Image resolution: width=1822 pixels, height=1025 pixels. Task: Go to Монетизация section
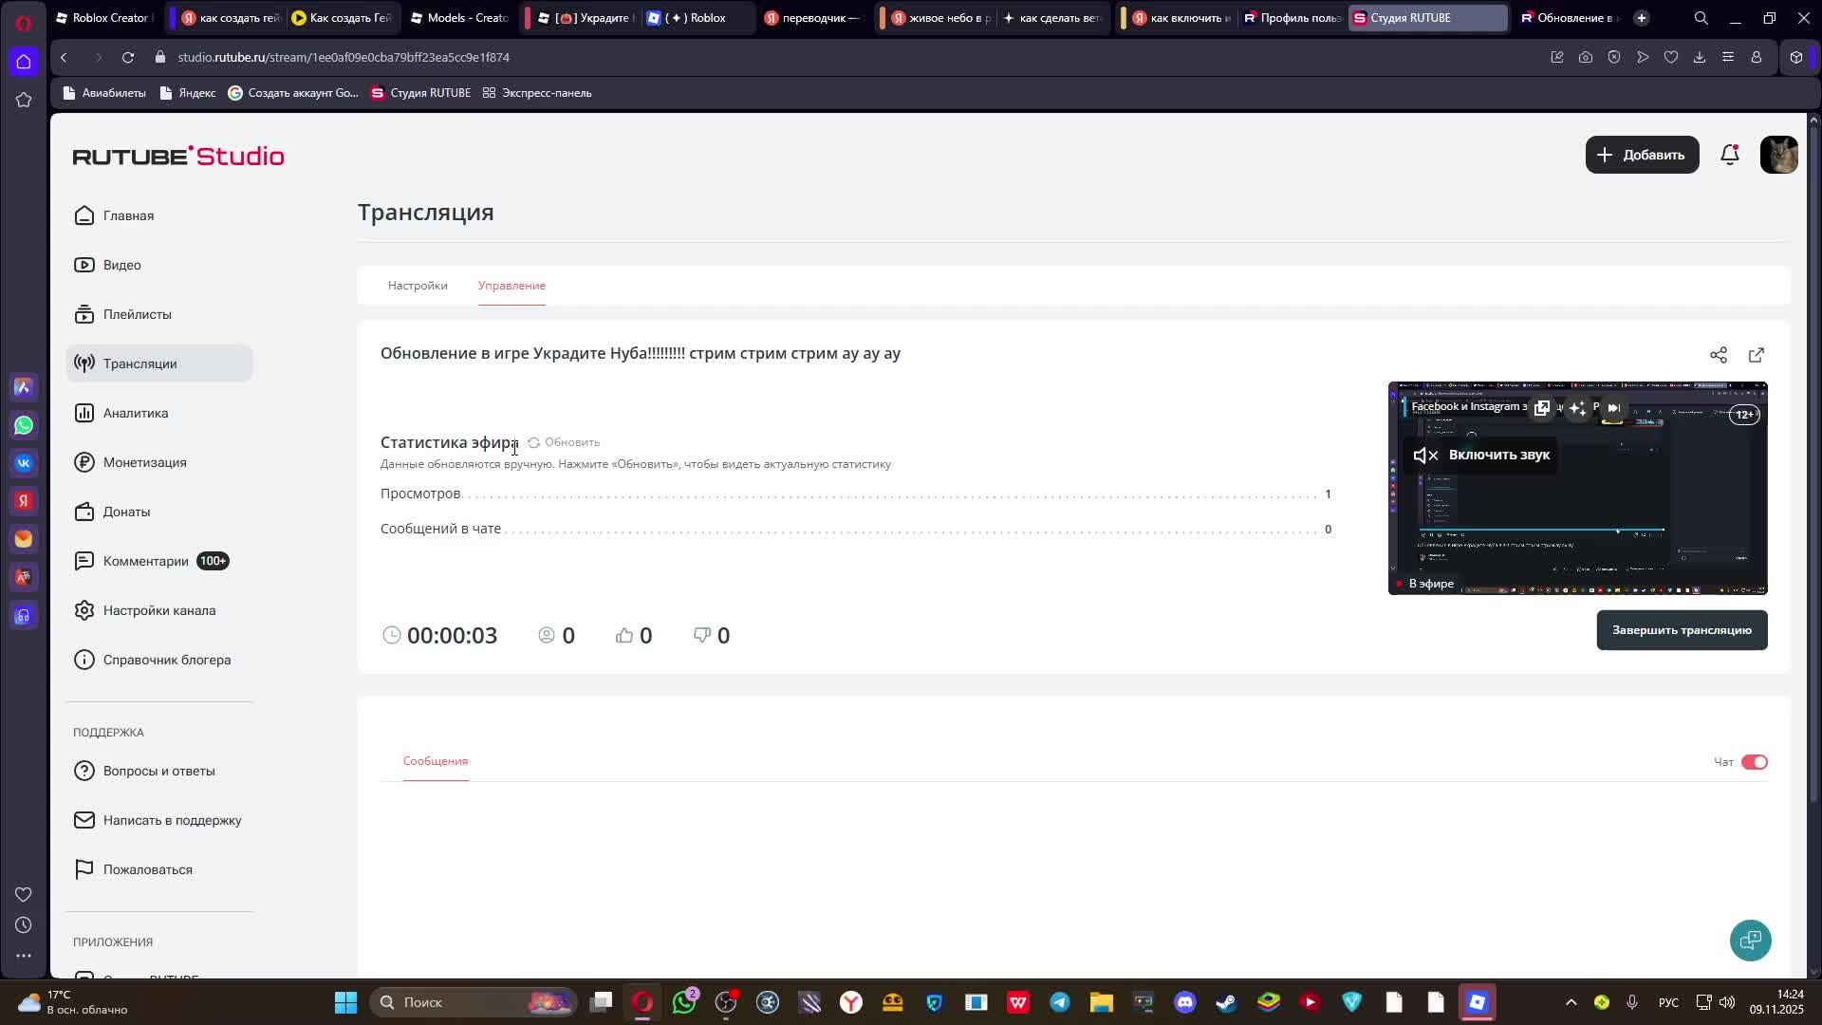pos(144,462)
